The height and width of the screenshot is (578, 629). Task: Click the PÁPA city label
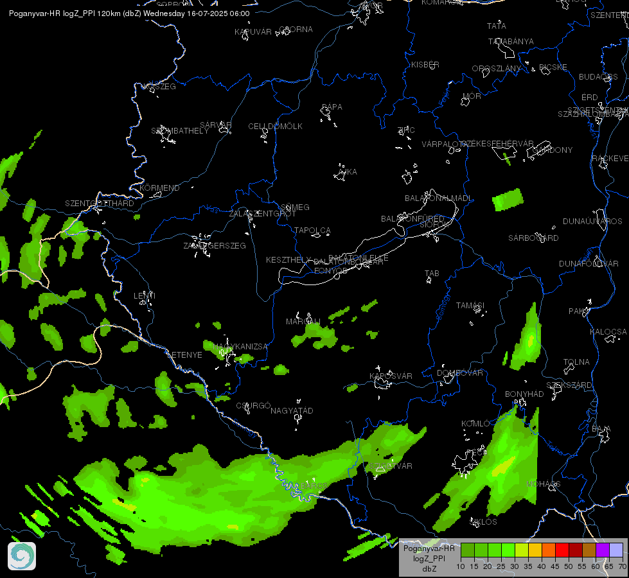point(332,107)
